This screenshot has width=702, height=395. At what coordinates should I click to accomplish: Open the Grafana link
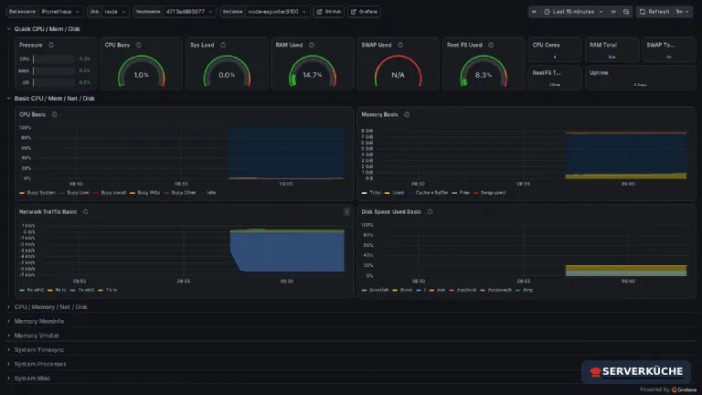364,12
